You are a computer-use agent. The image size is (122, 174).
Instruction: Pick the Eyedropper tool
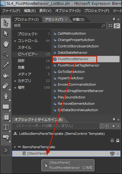point(6,65)
